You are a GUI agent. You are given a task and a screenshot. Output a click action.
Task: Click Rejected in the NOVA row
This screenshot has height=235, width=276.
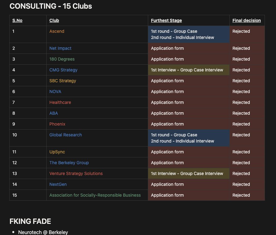[x=241, y=92]
